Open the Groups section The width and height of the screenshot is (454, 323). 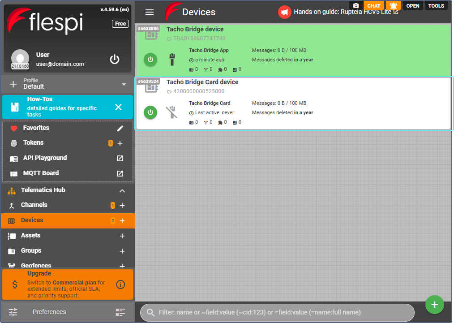point(31,250)
